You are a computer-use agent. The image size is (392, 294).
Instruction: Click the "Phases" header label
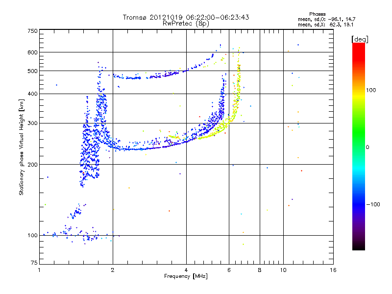coord(317,14)
